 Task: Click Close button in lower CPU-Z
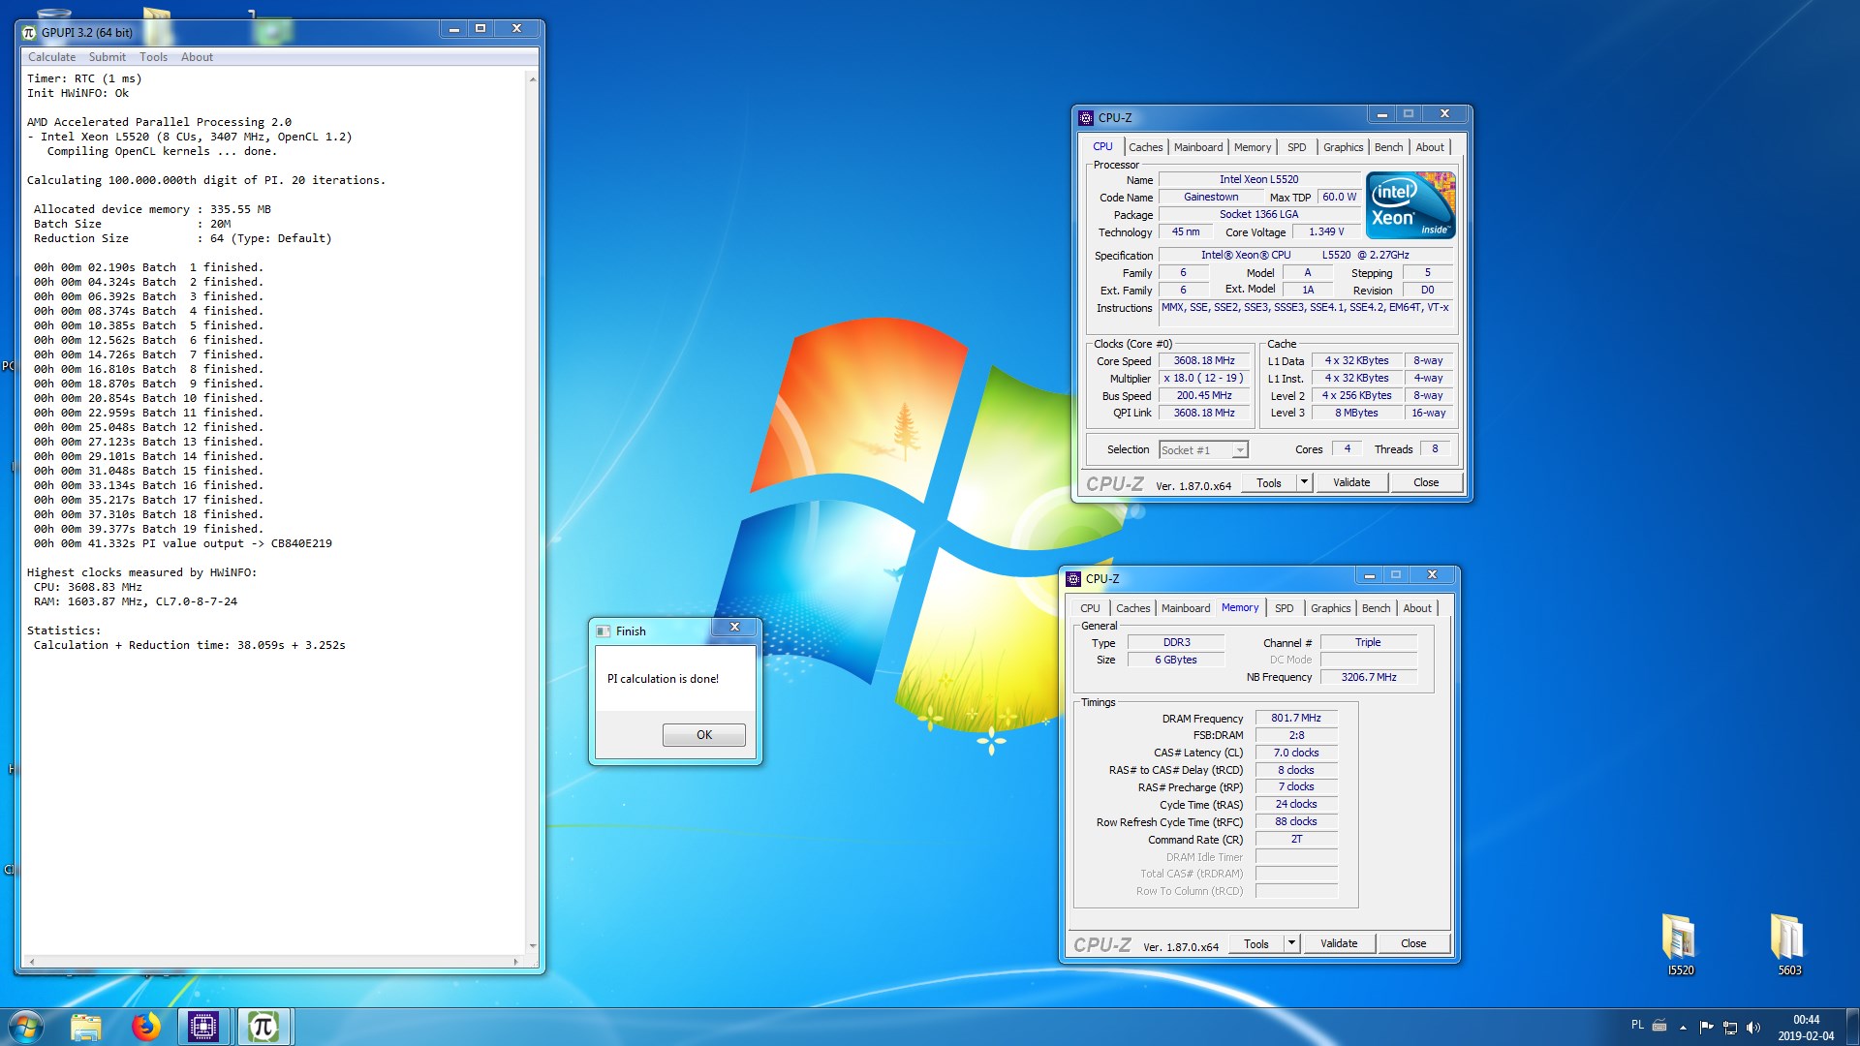[1413, 943]
